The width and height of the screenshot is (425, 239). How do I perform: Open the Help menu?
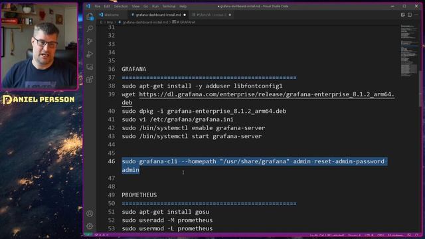tap(183, 6)
